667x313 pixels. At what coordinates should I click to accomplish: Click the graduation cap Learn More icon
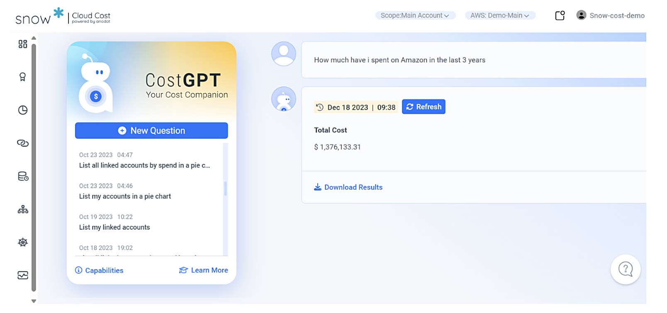183,270
